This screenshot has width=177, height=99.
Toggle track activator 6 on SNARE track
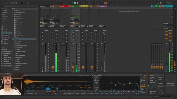point(73,67)
